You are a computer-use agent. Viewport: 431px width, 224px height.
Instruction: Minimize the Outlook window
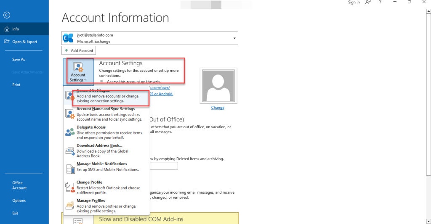395,2
